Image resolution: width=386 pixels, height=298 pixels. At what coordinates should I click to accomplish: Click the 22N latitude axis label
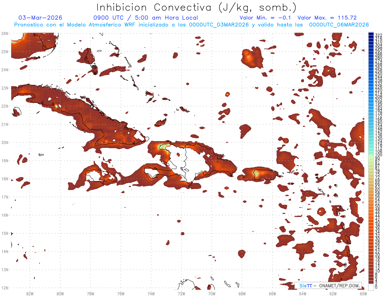pos(5,106)
